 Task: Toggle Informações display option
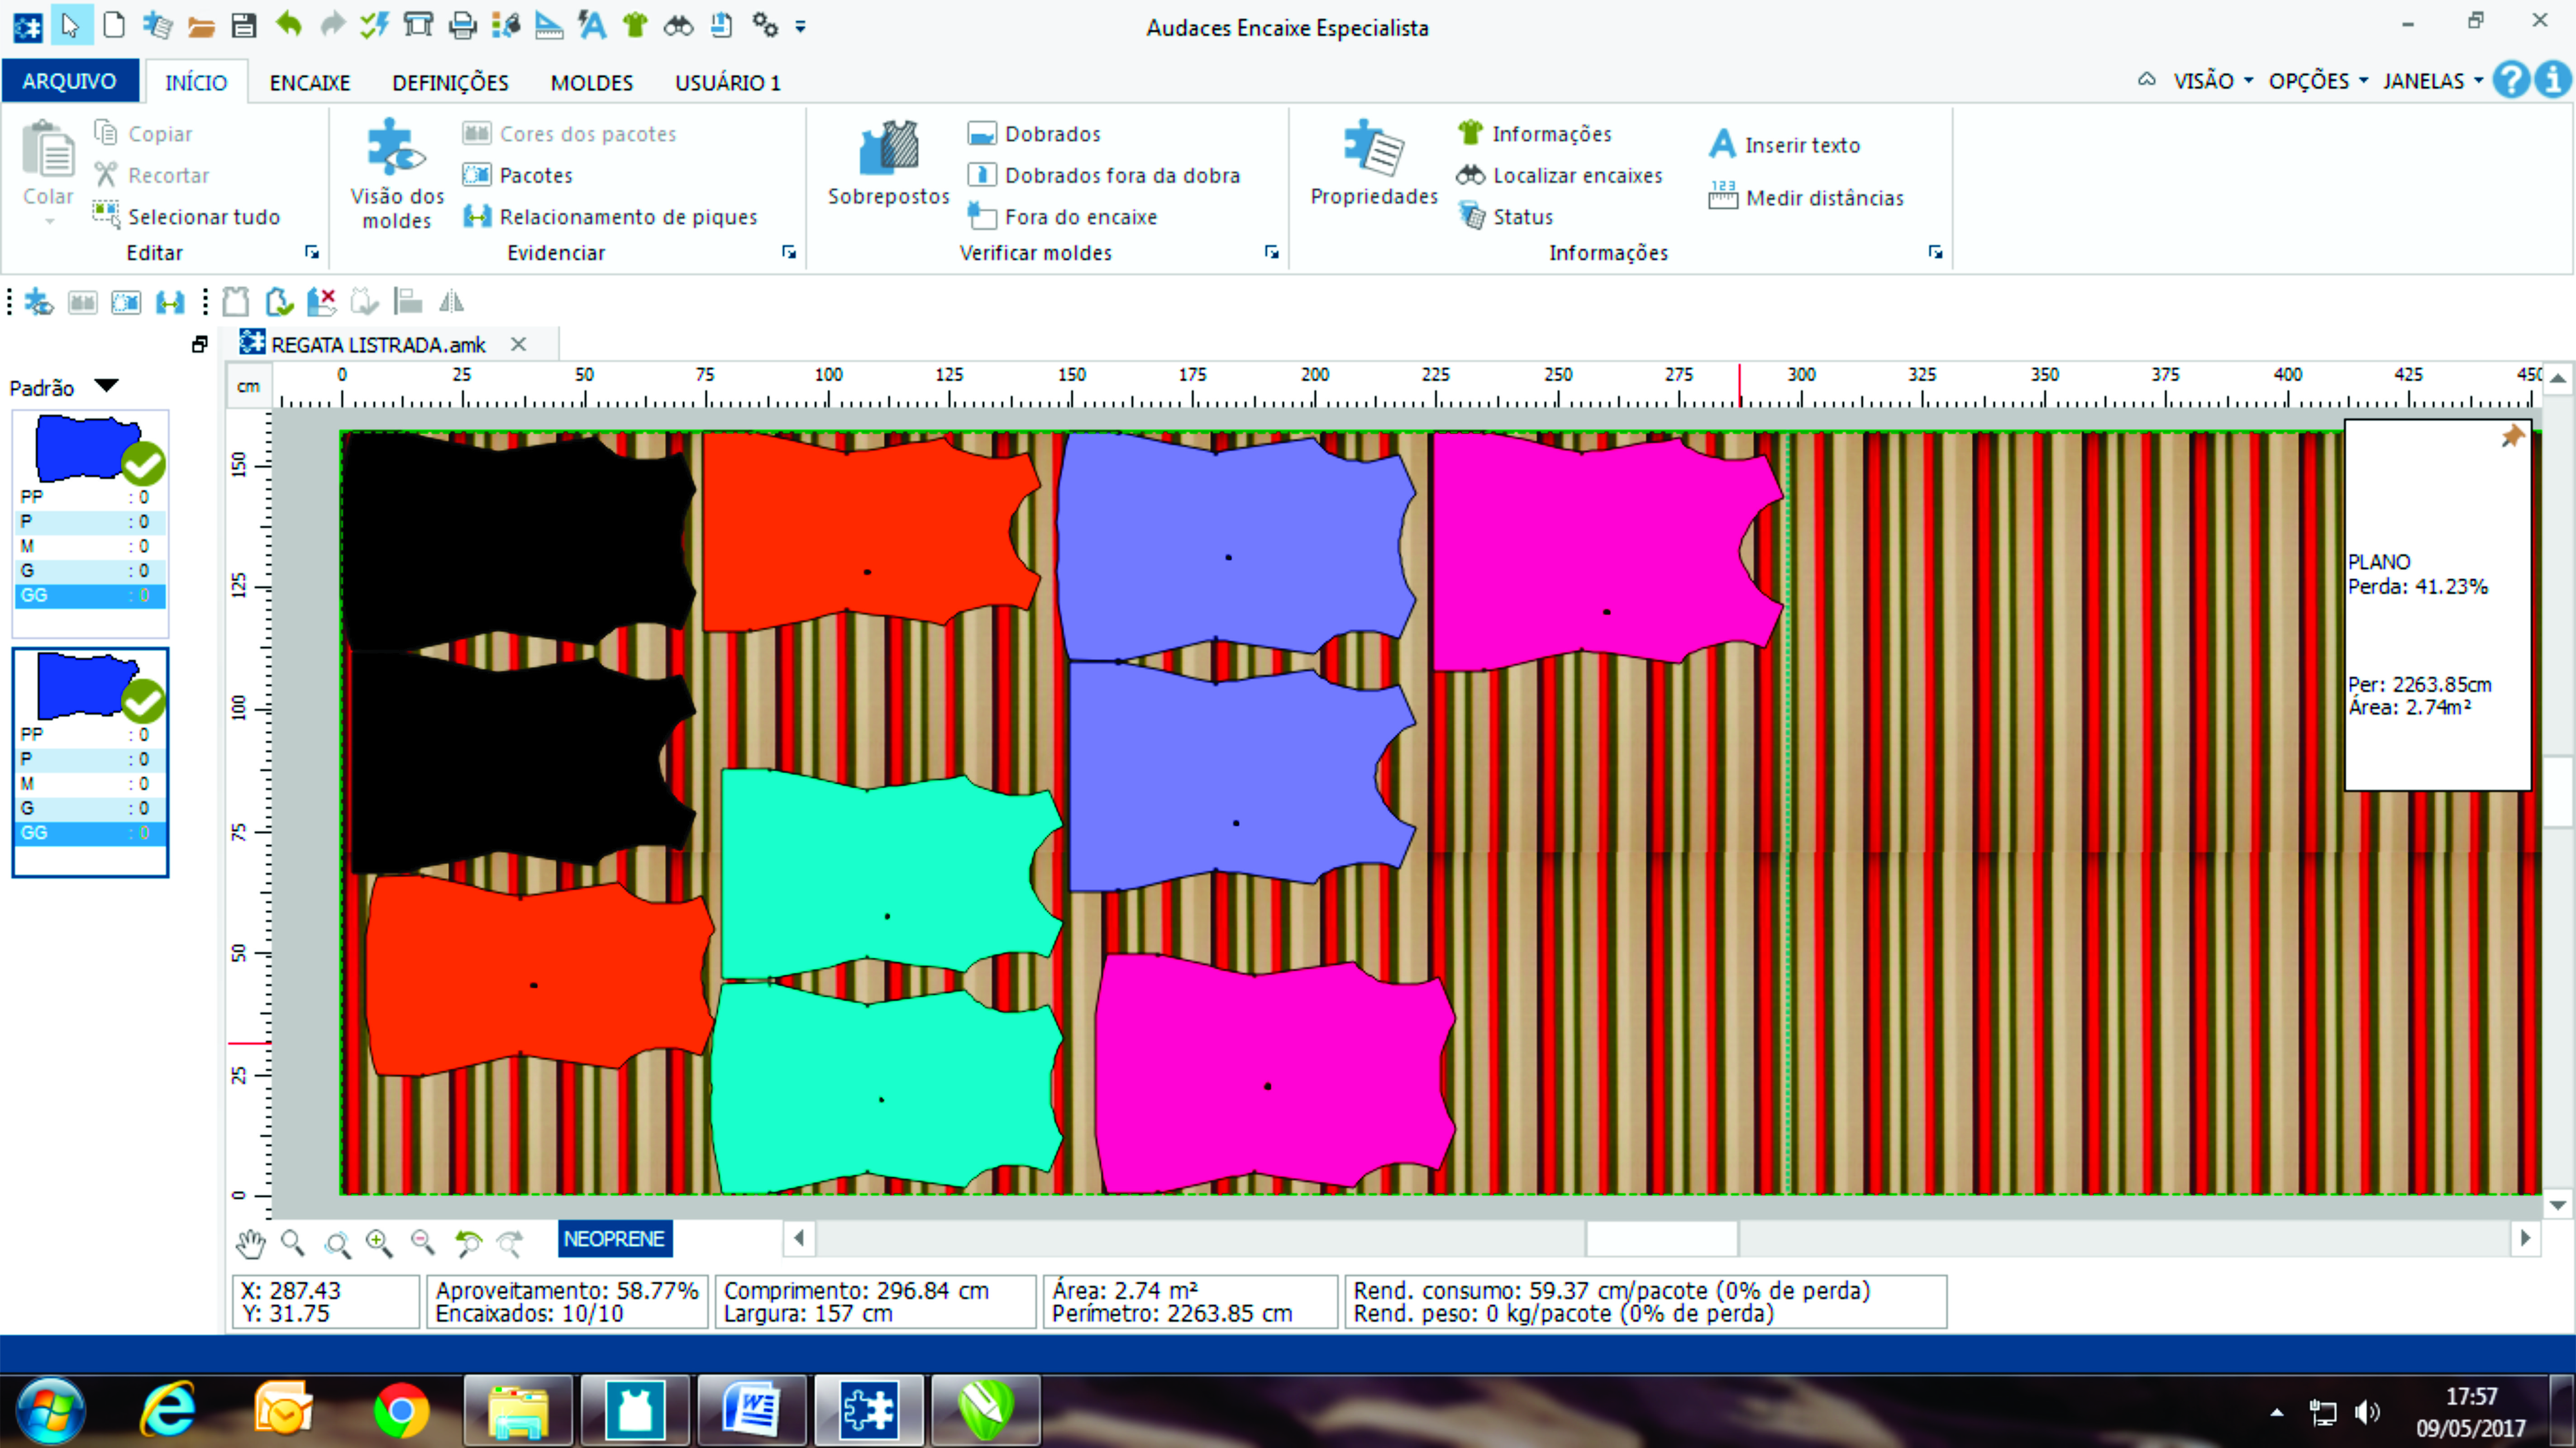point(1534,133)
